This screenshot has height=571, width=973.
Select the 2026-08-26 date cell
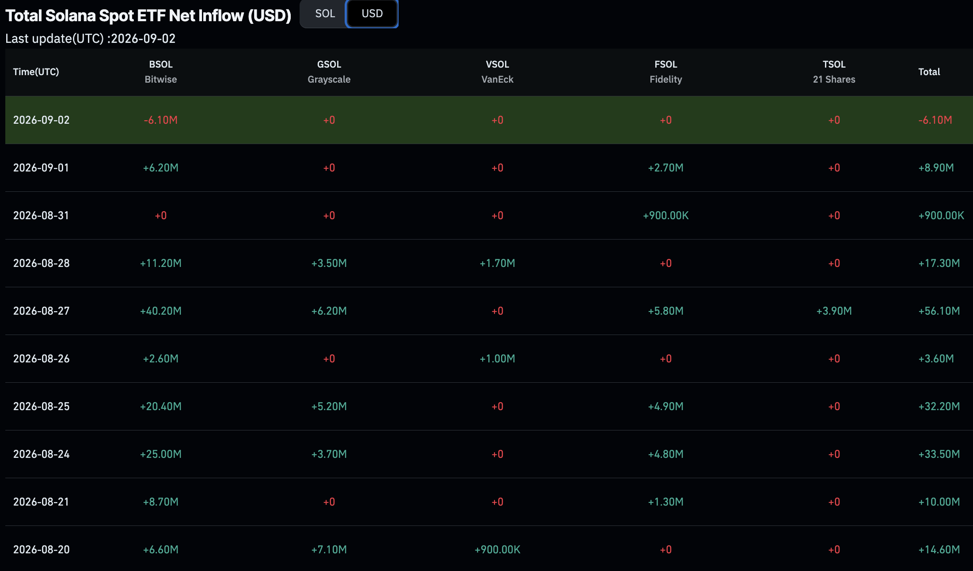point(42,358)
